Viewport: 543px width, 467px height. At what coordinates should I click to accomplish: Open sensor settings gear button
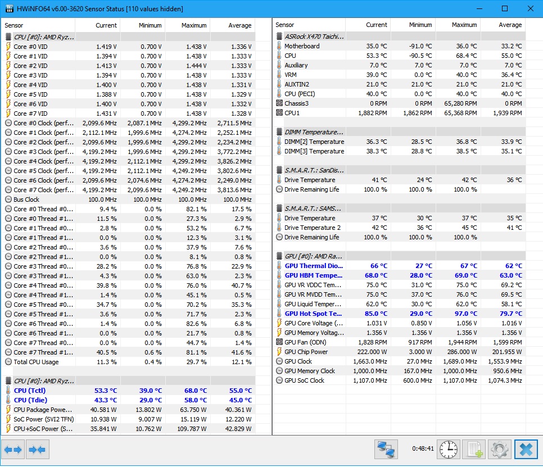[499, 450]
